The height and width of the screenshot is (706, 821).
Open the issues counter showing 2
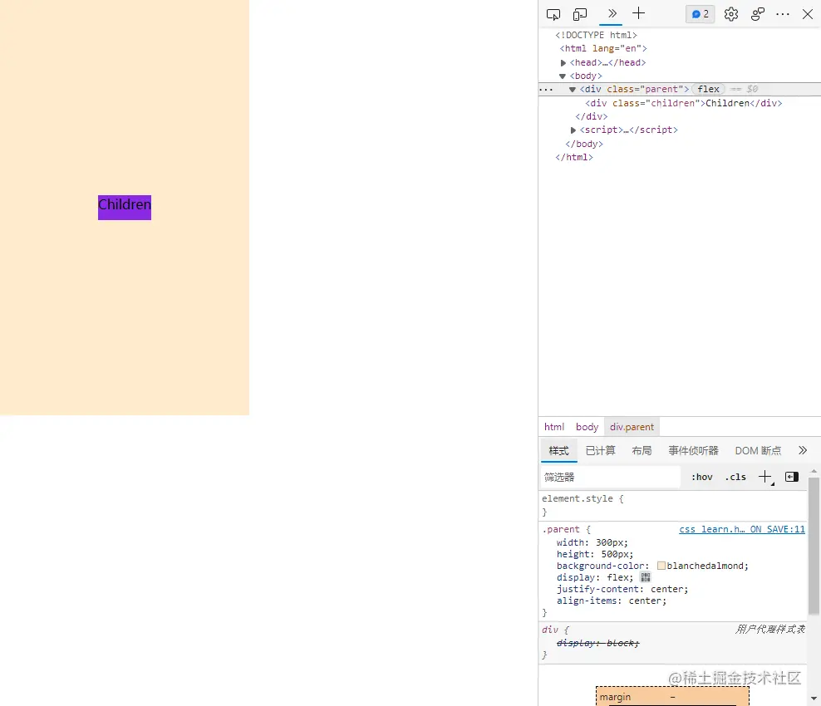tap(700, 14)
